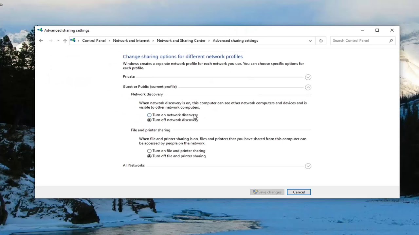Open dropdown after Network and Sharing Center

tap(209, 40)
